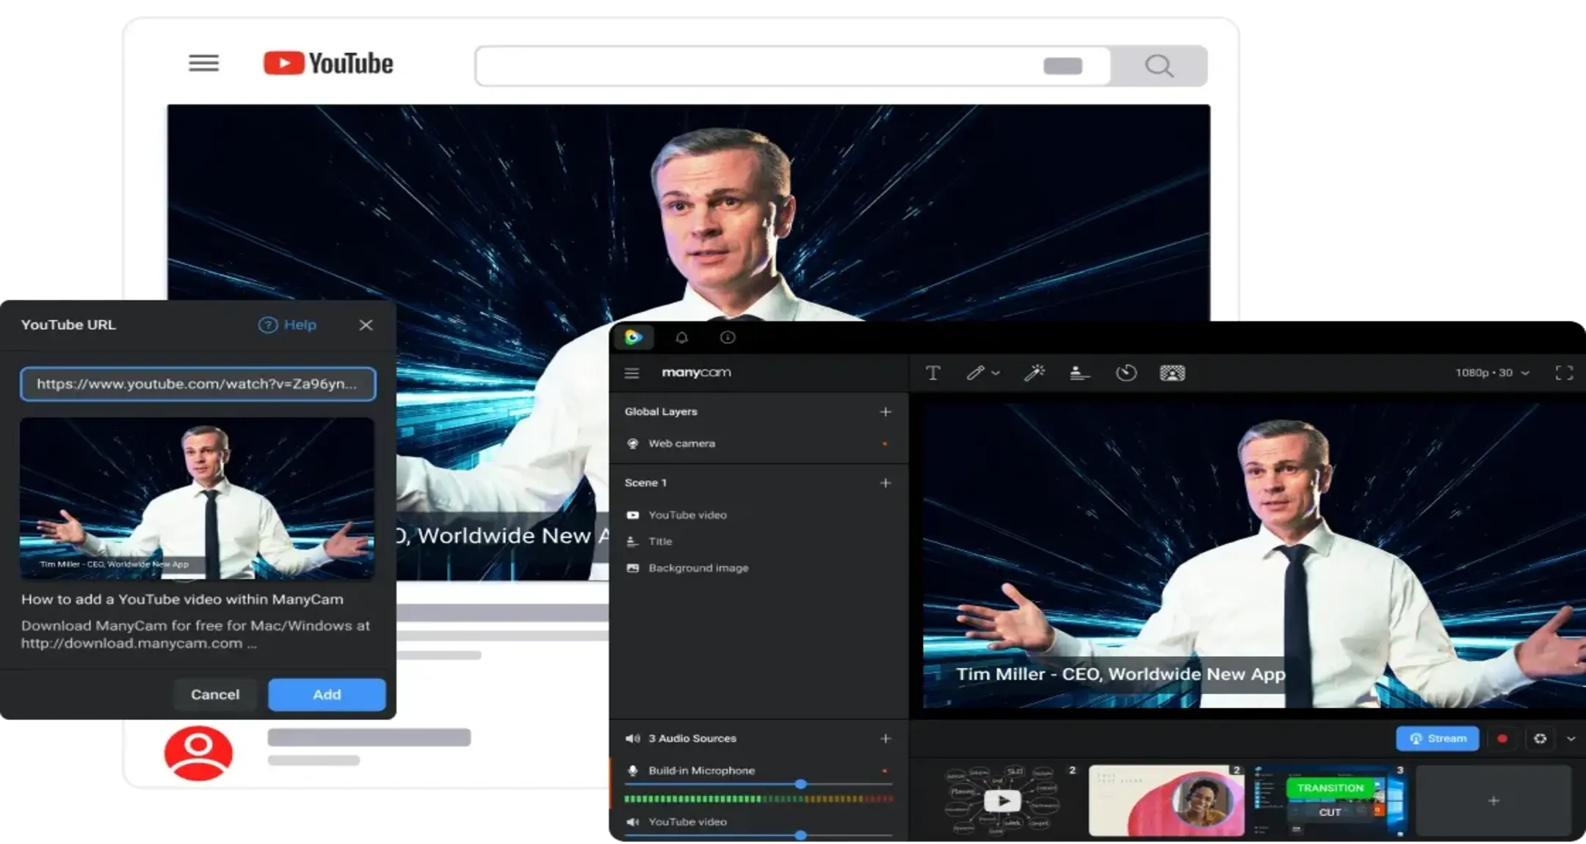1586x844 pixels.
Task: Open the Lower third title tool
Action: (1079, 373)
